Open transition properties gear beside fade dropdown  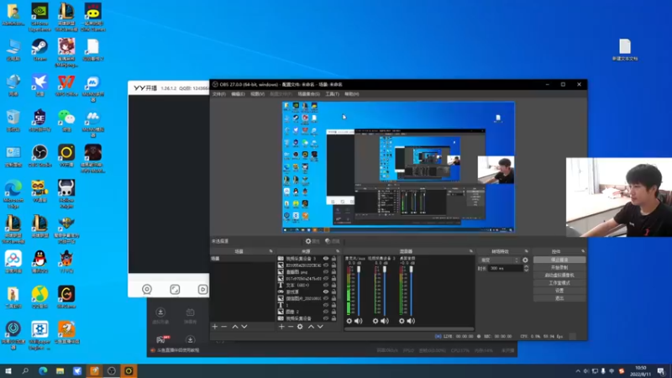(x=525, y=260)
